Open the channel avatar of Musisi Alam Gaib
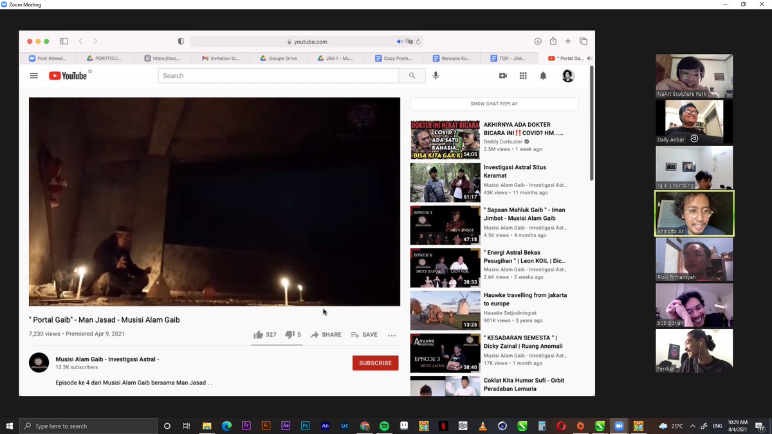Image resolution: width=772 pixels, height=434 pixels. click(x=39, y=363)
